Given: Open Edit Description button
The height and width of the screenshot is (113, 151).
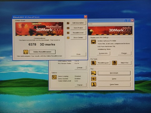Looking at the screenshot, I should [78, 23].
